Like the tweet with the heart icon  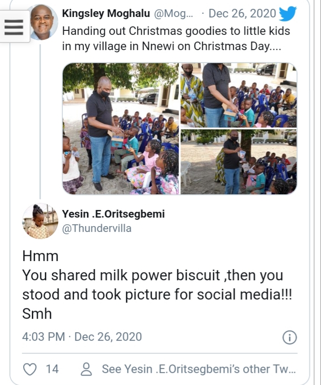tap(30, 369)
